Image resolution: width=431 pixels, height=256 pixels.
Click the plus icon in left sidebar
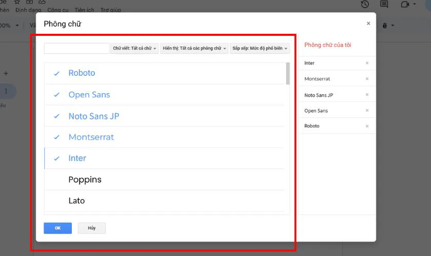[x=6, y=74]
